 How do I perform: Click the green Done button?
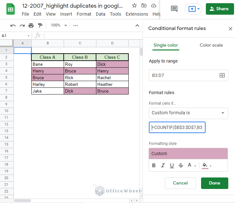pos(214,183)
